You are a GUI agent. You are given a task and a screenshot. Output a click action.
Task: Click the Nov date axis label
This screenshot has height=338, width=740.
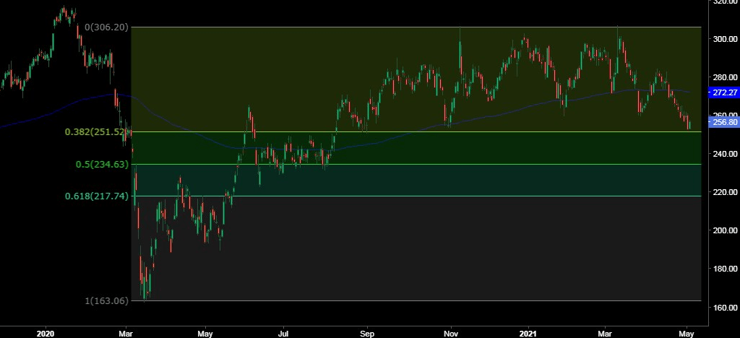pos(451,334)
